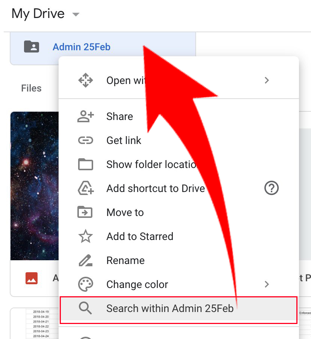The image size is (311, 339).
Task: Click the palette icon for Change color
Action: (85, 284)
